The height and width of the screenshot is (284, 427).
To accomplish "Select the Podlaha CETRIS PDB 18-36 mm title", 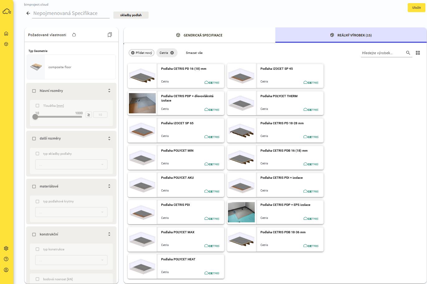I will (283, 232).
